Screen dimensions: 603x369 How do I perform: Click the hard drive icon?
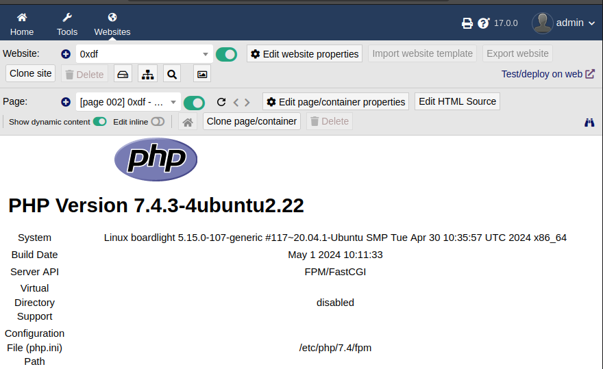pos(123,74)
